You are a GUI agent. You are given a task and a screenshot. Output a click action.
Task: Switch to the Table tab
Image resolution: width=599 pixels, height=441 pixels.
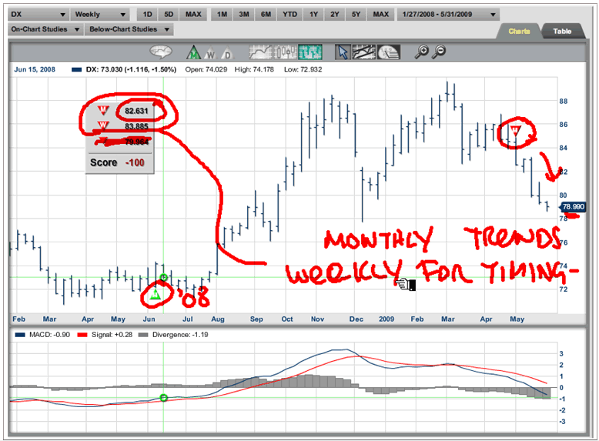point(563,32)
